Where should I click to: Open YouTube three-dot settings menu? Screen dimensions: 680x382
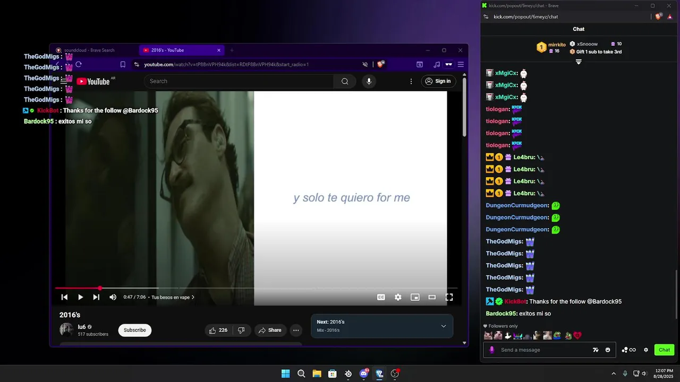click(411, 81)
